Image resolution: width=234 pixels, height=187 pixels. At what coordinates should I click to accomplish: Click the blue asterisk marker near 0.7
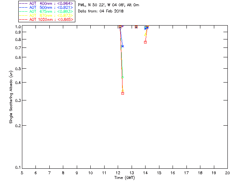[122, 46]
